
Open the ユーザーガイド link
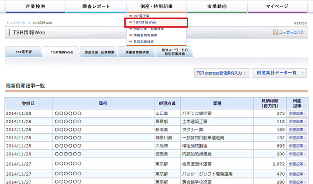[x=291, y=32]
